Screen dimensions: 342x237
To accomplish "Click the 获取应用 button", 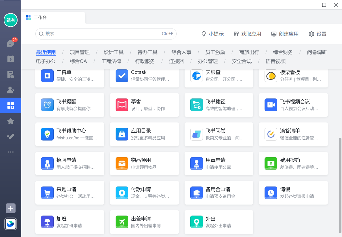I will pos(247,34).
